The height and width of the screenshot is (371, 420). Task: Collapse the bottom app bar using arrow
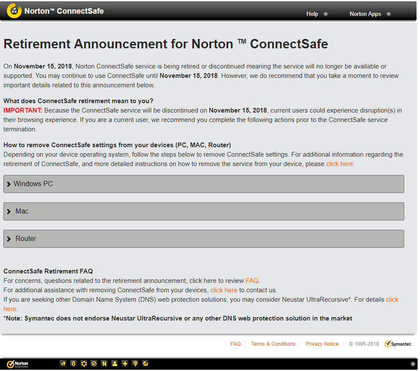413,364
